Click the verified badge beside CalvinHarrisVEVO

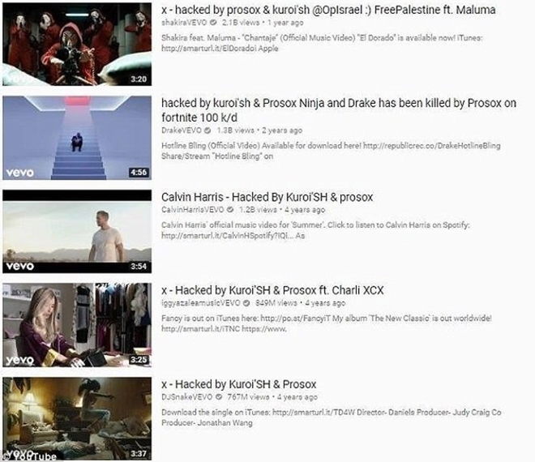click(230, 209)
